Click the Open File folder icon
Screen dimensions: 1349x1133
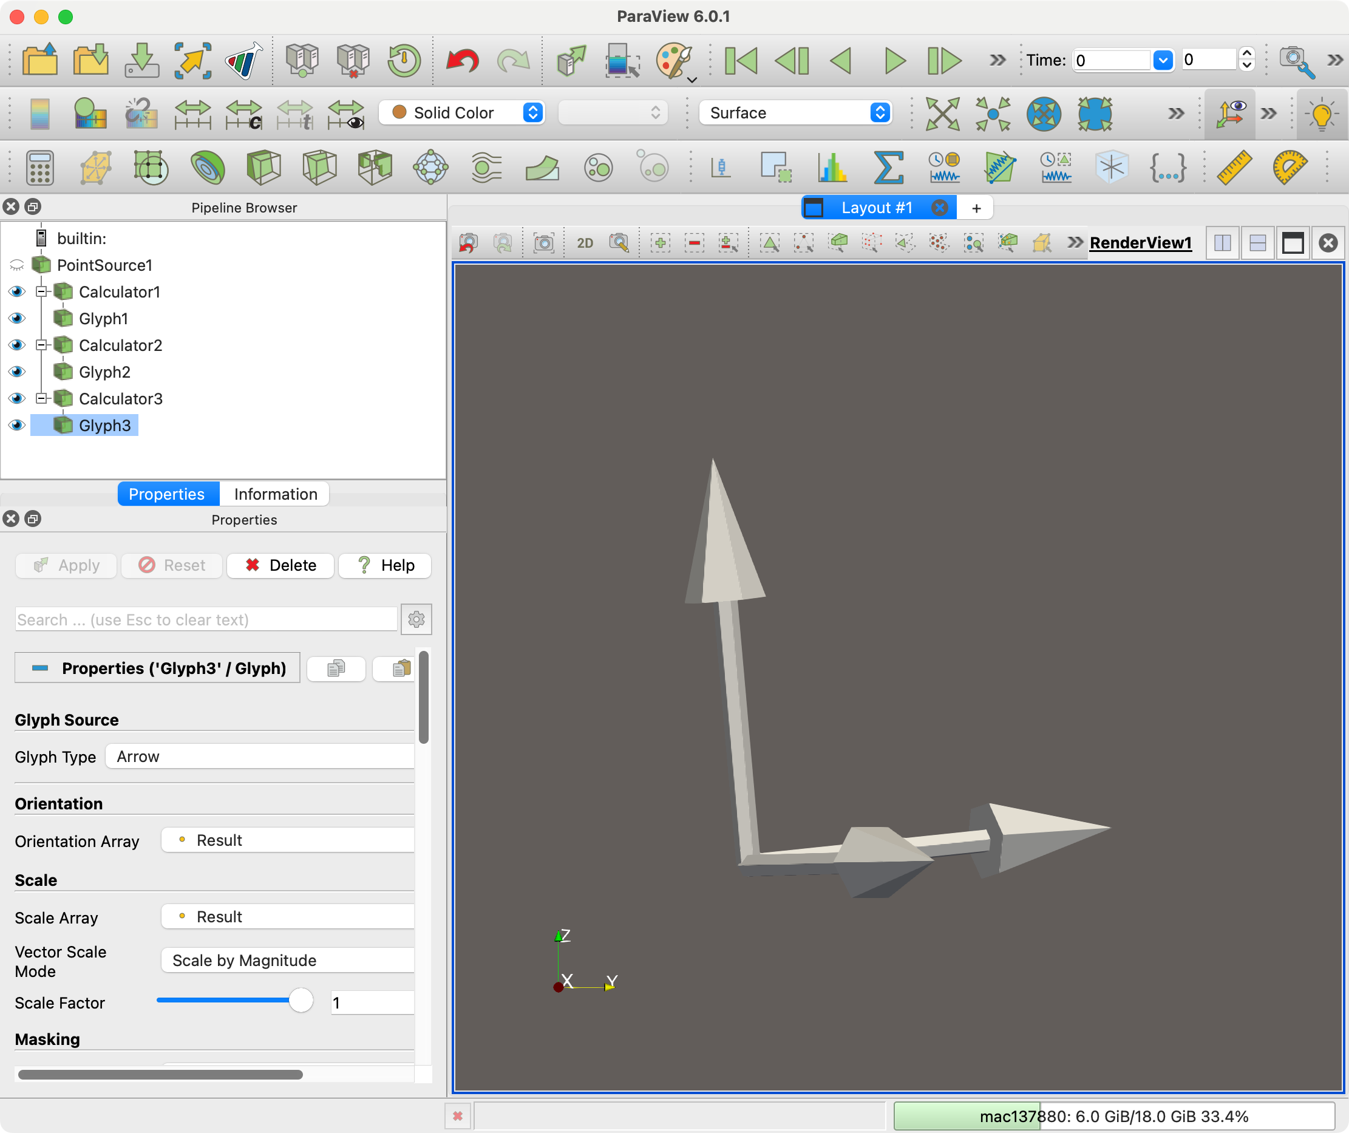pos(39,60)
